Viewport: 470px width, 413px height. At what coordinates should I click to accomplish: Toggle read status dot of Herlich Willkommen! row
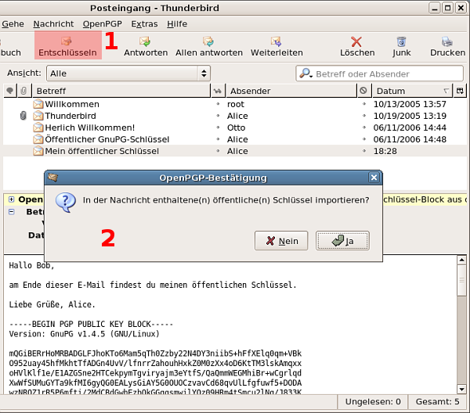(x=218, y=127)
